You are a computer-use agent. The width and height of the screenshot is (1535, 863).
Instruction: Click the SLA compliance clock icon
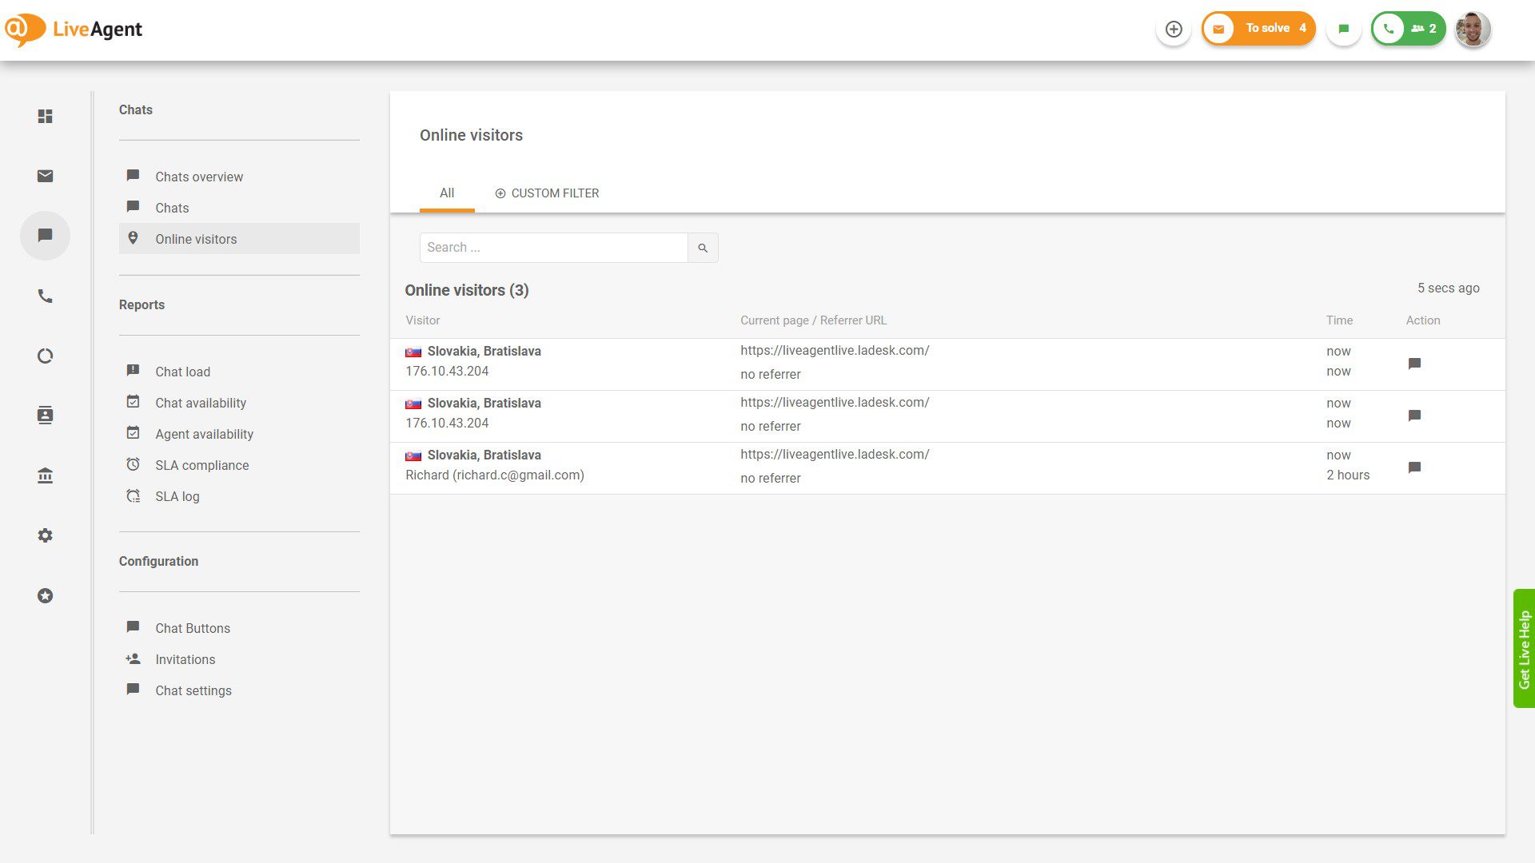click(x=133, y=463)
